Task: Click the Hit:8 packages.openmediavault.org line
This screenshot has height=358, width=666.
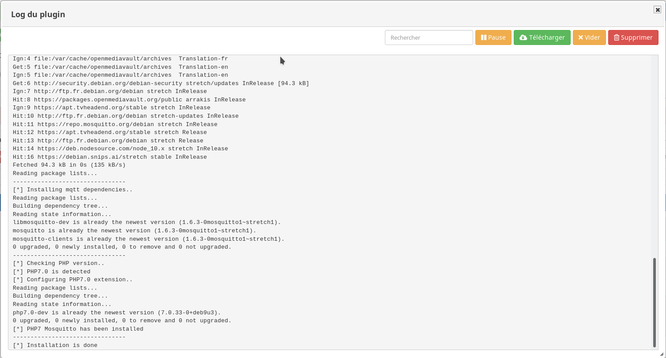Action: coord(129,100)
